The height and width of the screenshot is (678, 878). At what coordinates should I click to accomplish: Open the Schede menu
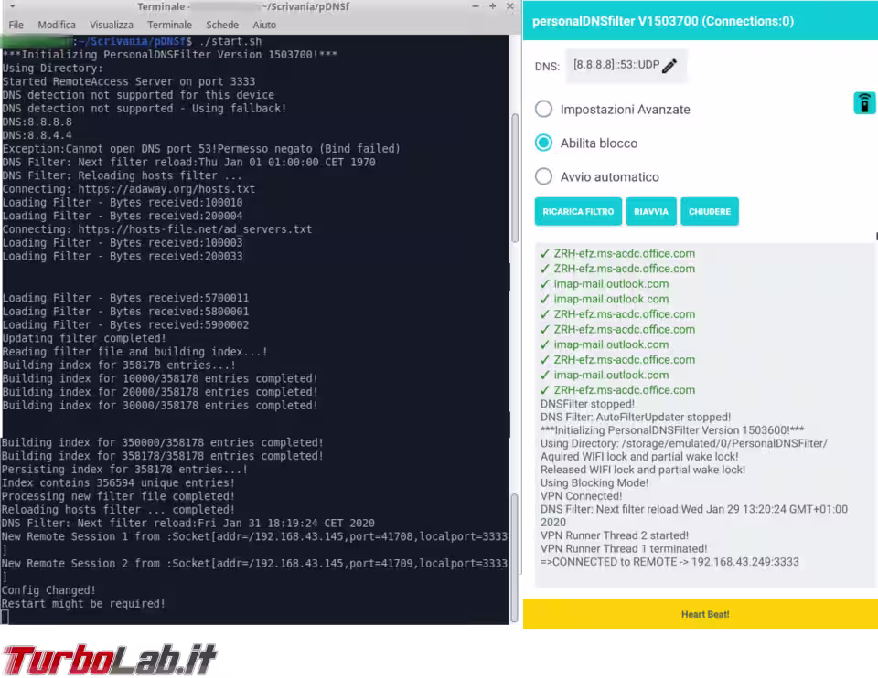[222, 25]
